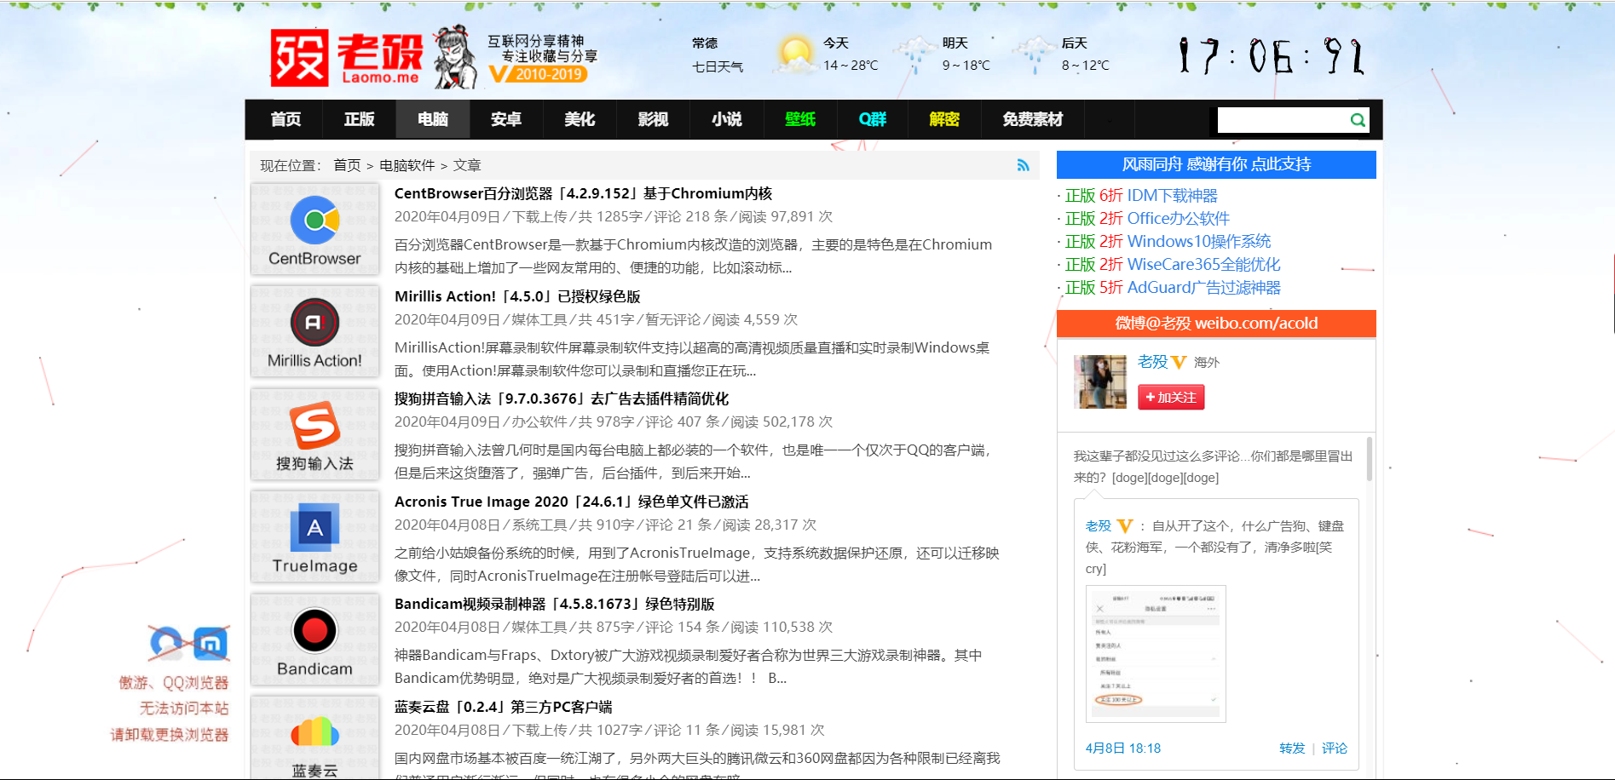Click the Weibo widget scrollbar
Screen dimensions: 1615x780
1370,460
